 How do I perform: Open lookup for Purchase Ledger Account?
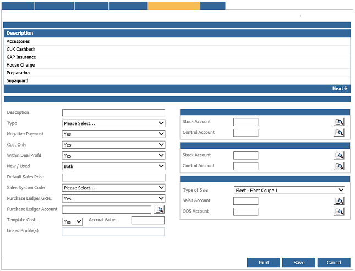(x=160, y=210)
